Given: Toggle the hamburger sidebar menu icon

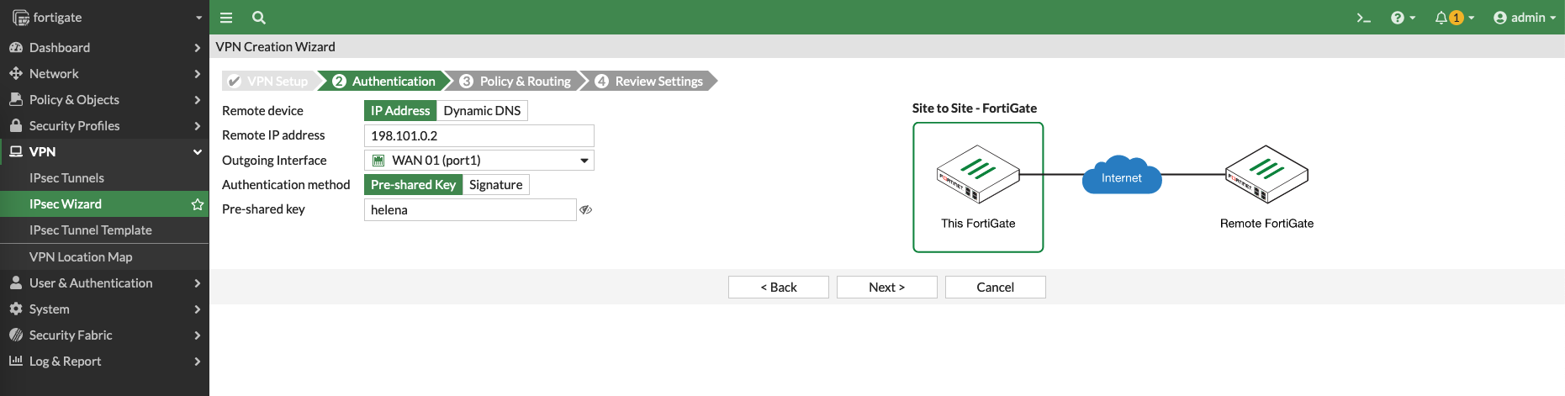Looking at the screenshot, I should pyautogui.click(x=225, y=18).
